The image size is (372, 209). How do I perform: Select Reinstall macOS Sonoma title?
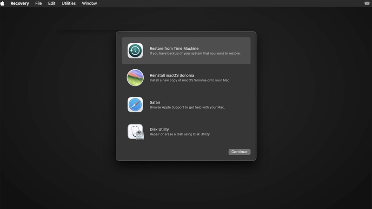pos(172,75)
